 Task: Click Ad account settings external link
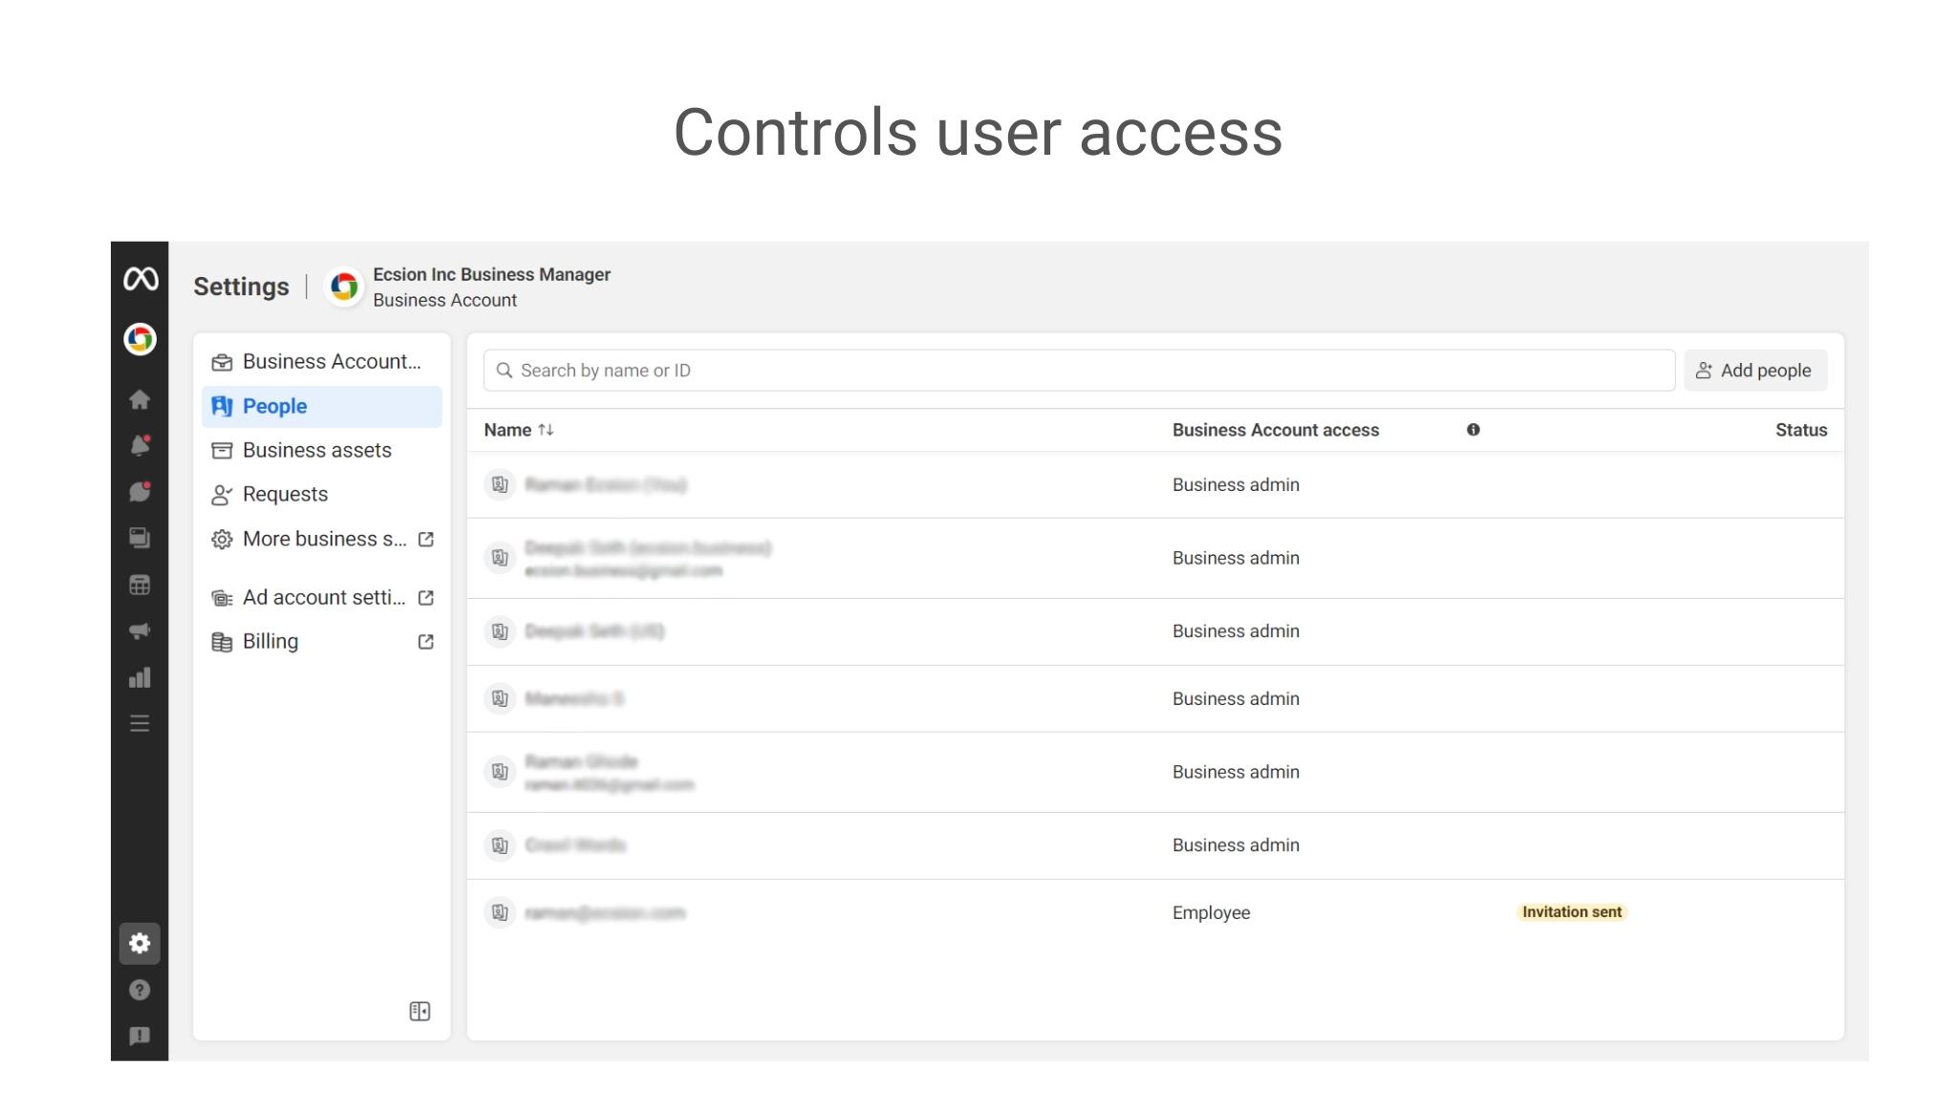click(427, 598)
